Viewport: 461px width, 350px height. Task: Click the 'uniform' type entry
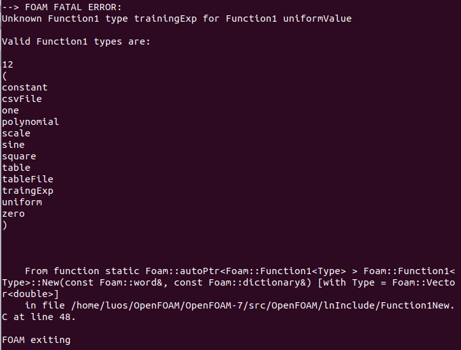tap(22, 202)
